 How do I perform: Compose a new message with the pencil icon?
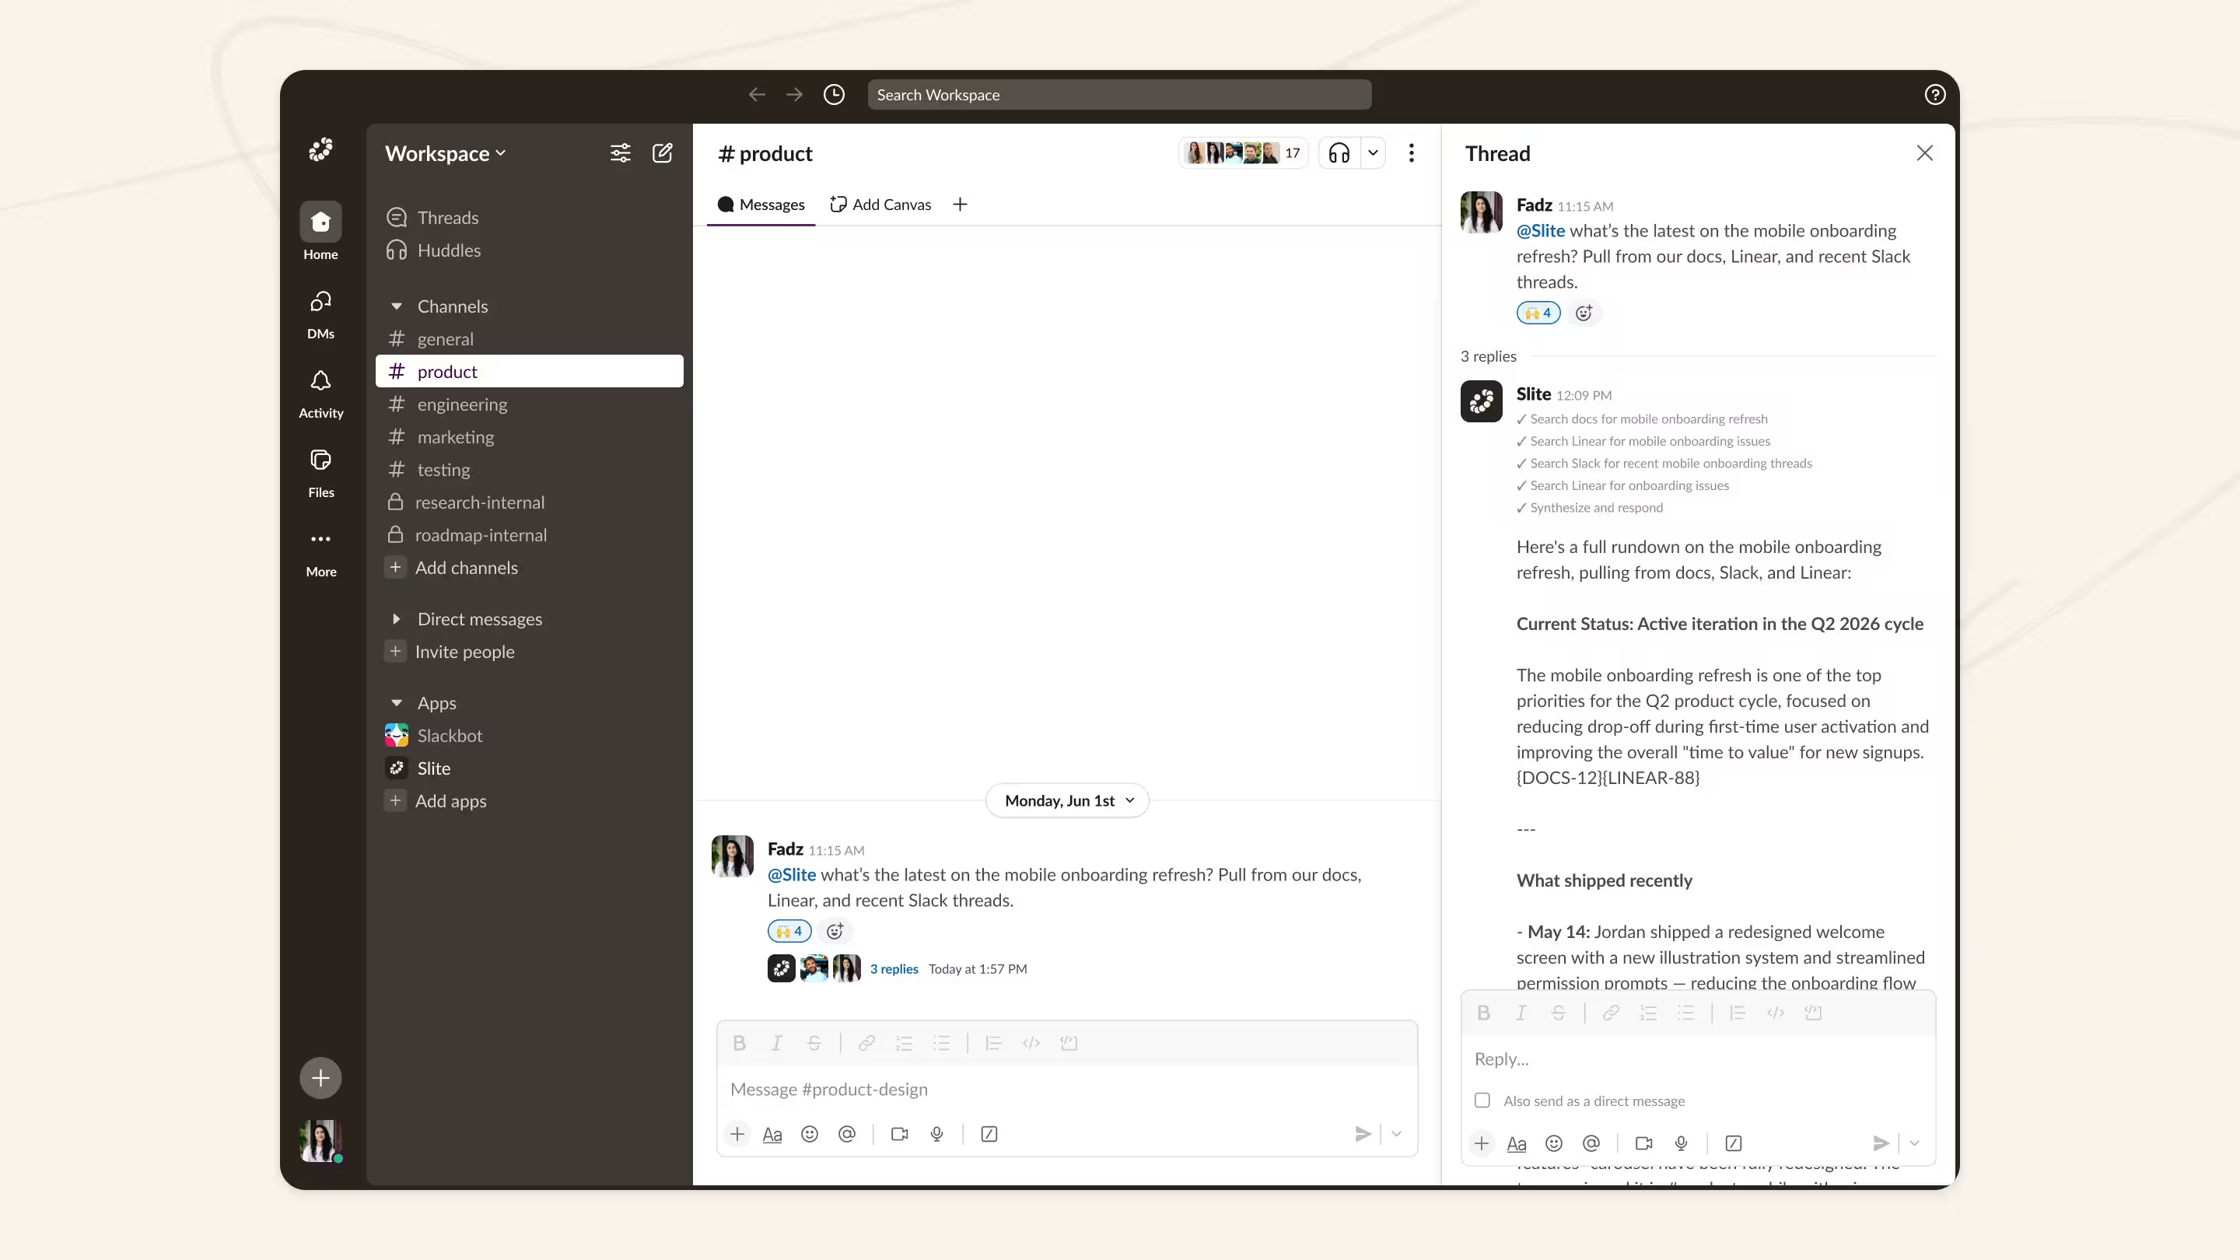click(x=663, y=153)
